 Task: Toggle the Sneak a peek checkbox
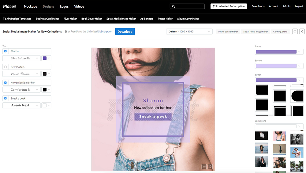[6, 98]
